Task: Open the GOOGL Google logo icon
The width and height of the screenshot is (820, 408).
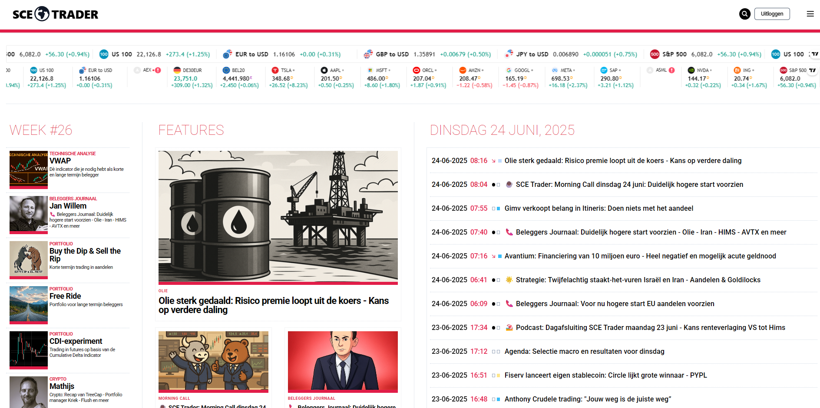Action: [509, 70]
